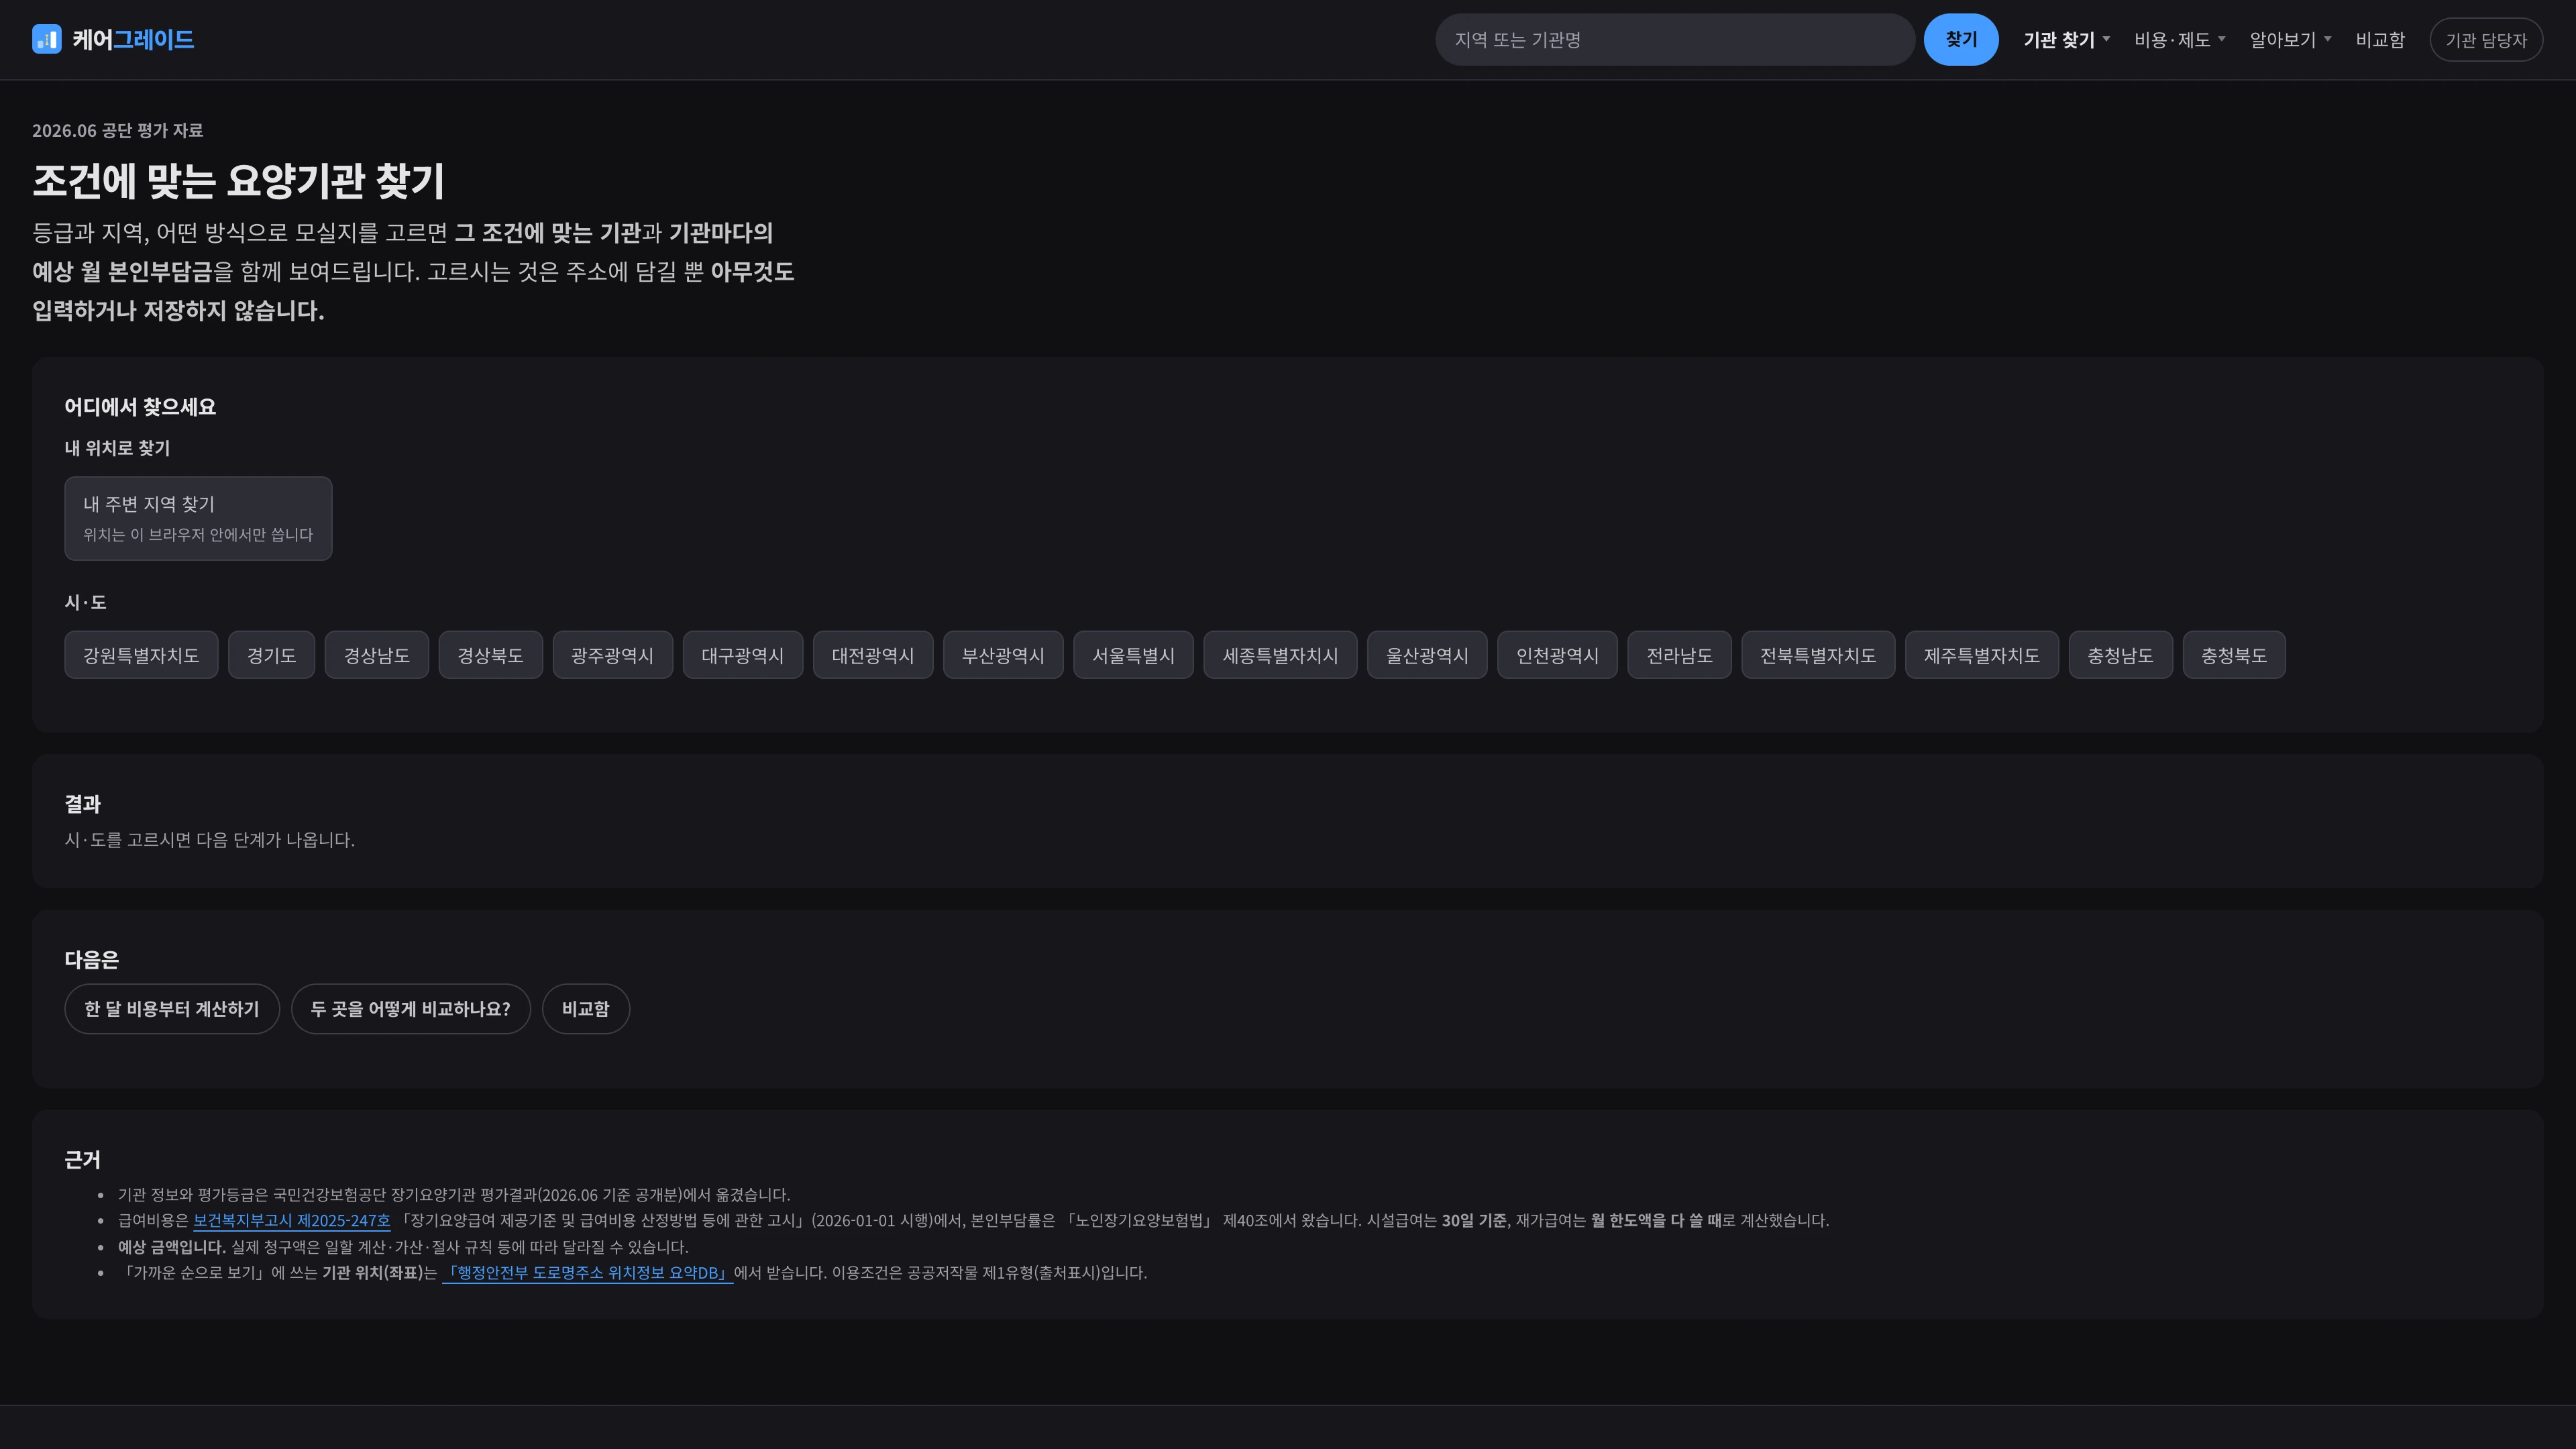Choose 대전광역시 region chip
The width and height of the screenshot is (2576, 1449).
(x=872, y=655)
